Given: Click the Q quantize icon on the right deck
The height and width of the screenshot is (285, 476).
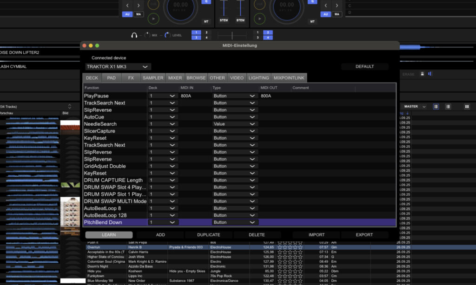Looking at the screenshot, I should click(x=312, y=2).
